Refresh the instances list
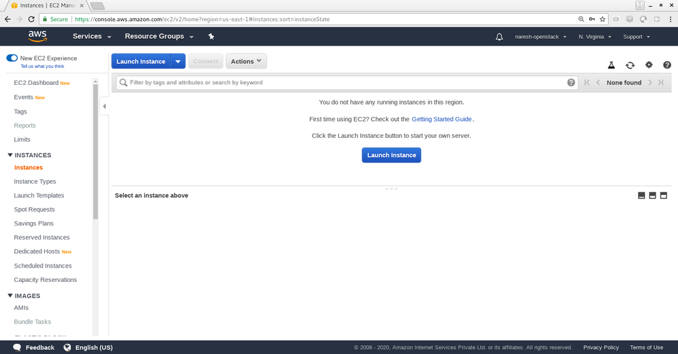Image resolution: width=678 pixels, height=354 pixels. (630, 65)
